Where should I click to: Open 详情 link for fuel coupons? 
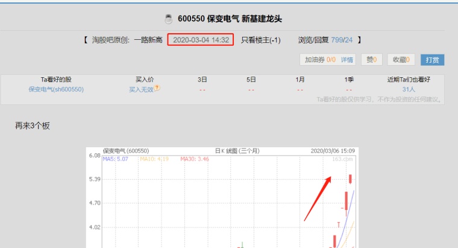347,60
